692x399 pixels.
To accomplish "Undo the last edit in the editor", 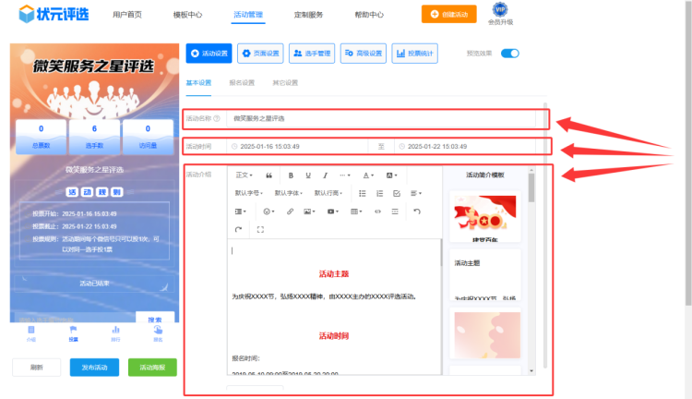I will [417, 212].
